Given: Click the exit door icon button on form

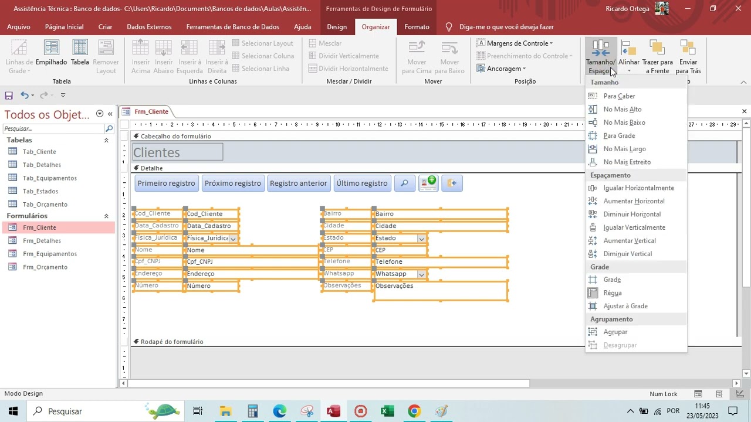Looking at the screenshot, I should pyautogui.click(x=452, y=183).
